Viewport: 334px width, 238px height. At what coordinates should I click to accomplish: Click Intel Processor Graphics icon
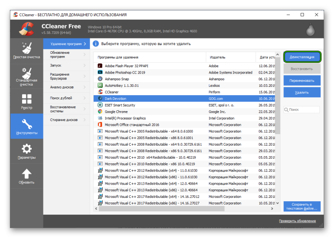click(x=100, y=118)
